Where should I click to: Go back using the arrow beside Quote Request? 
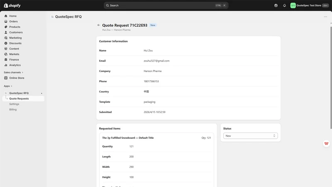pyautogui.click(x=99, y=25)
